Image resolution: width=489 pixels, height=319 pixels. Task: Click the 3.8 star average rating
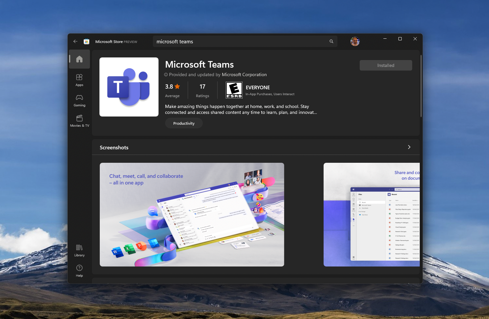pyautogui.click(x=172, y=87)
